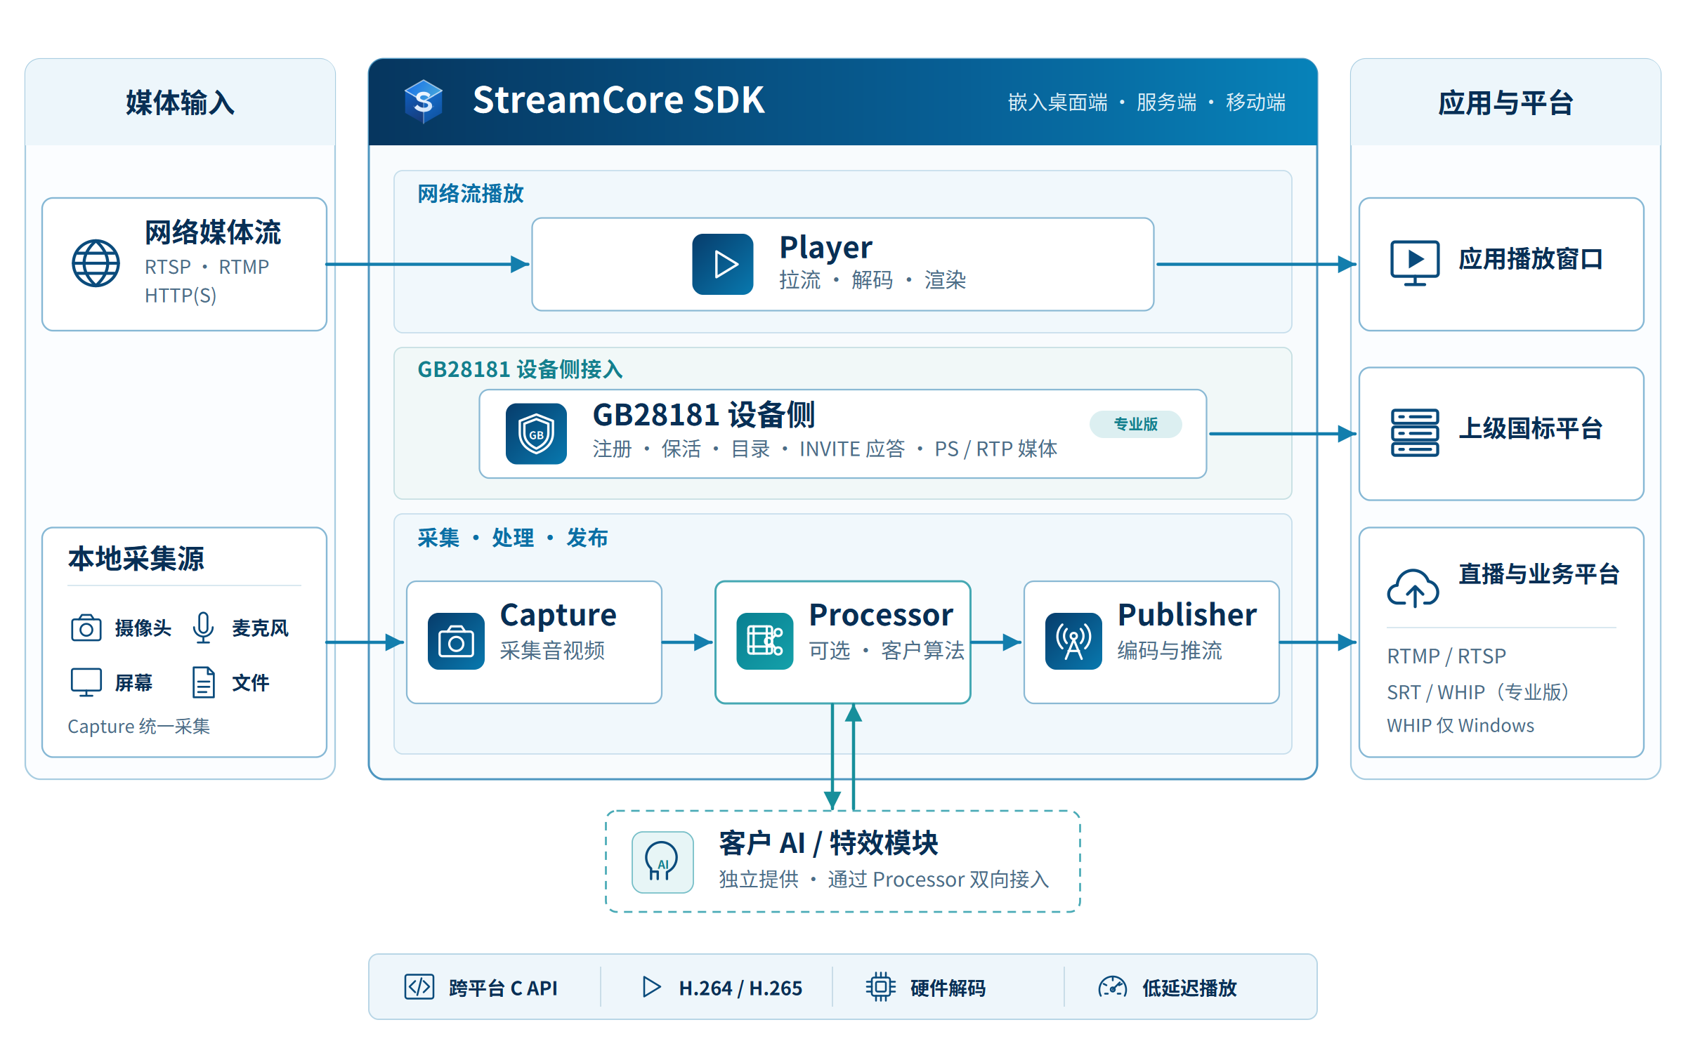Click the 网络媒体流 heading
Image resolution: width=1686 pixels, height=1053 pixels.
(x=213, y=232)
